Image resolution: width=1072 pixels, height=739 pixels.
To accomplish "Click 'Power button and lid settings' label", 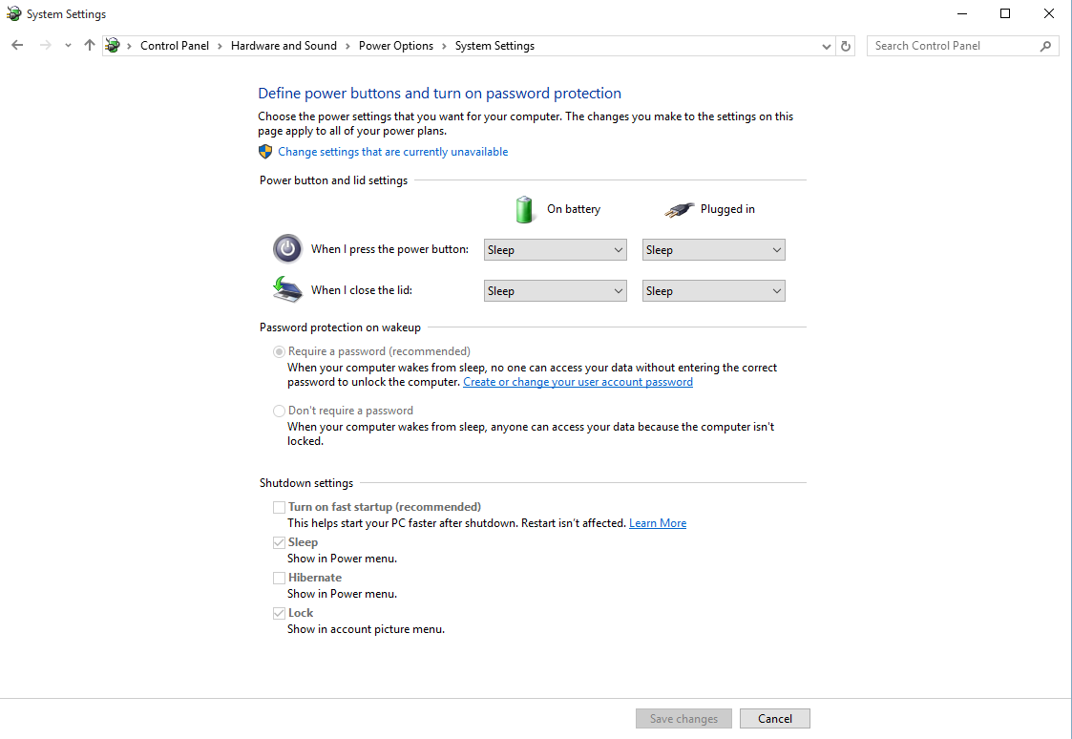I will click(x=333, y=180).
